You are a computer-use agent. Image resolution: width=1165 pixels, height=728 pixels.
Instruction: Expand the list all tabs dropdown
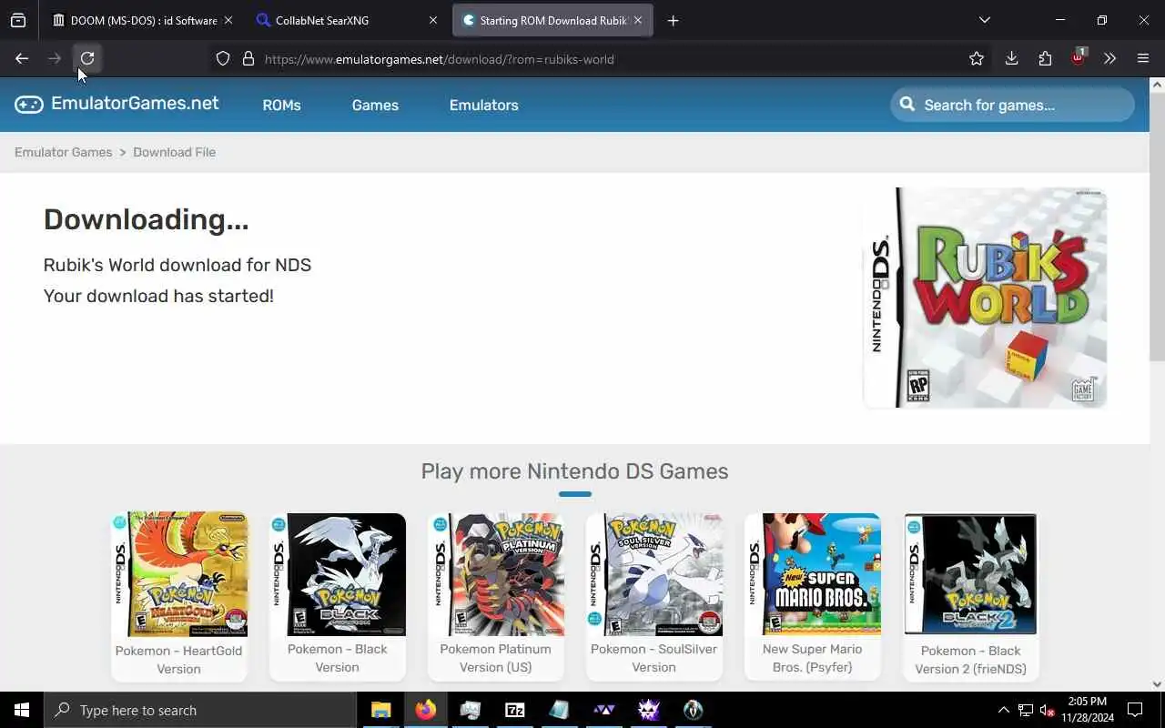point(984,20)
